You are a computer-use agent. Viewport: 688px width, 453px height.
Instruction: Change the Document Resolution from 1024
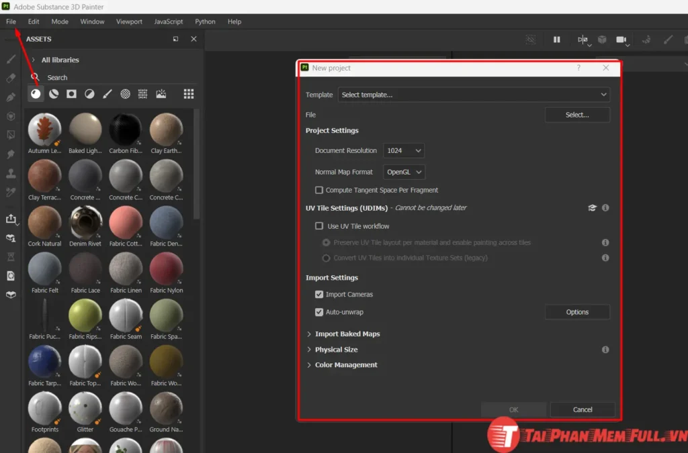point(404,150)
